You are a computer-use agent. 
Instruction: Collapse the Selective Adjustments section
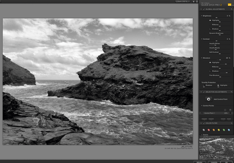[201, 92]
